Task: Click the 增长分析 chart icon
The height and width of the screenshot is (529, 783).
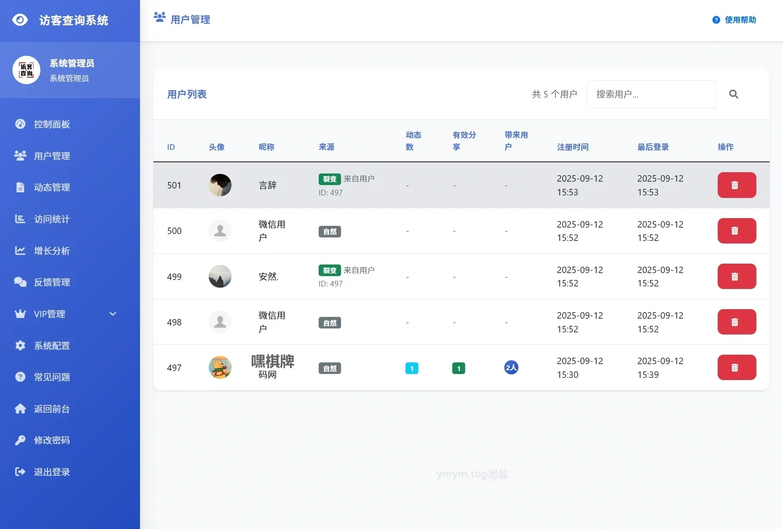Action: [x=20, y=250]
